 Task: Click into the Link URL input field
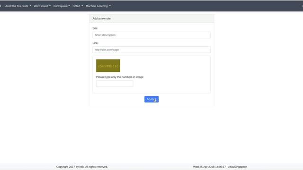point(151,50)
